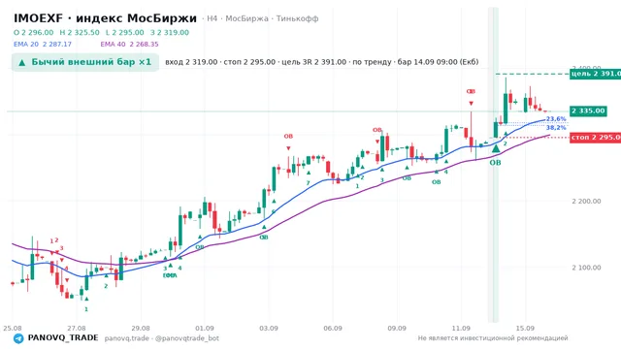This screenshot has height=349, width=621.
Task: Click the Telegram logo icon beside PANOVQ_TRADE
Action: 18,338
